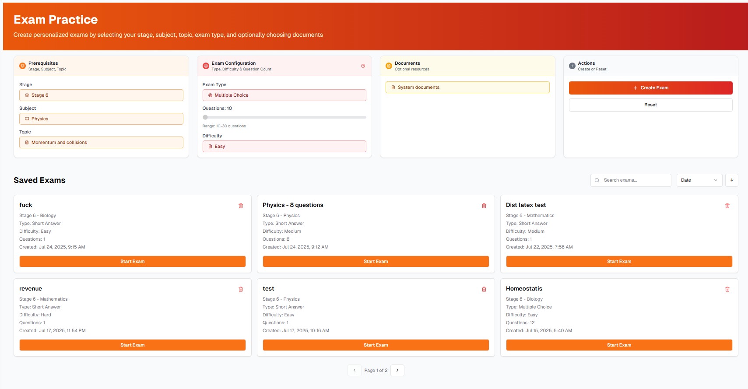748x389 pixels.
Task: Click the Actions panel plus icon
Action: (572, 66)
